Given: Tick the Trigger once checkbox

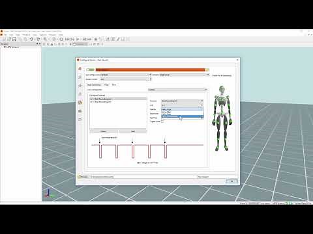Looking at the screenshot, I should (162, 122).
